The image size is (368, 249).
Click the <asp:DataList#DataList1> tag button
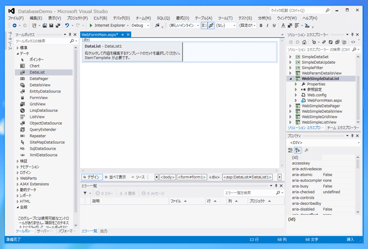tap(247, 177)
